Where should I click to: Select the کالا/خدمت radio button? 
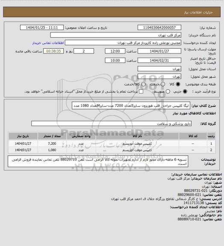point(143,84)
